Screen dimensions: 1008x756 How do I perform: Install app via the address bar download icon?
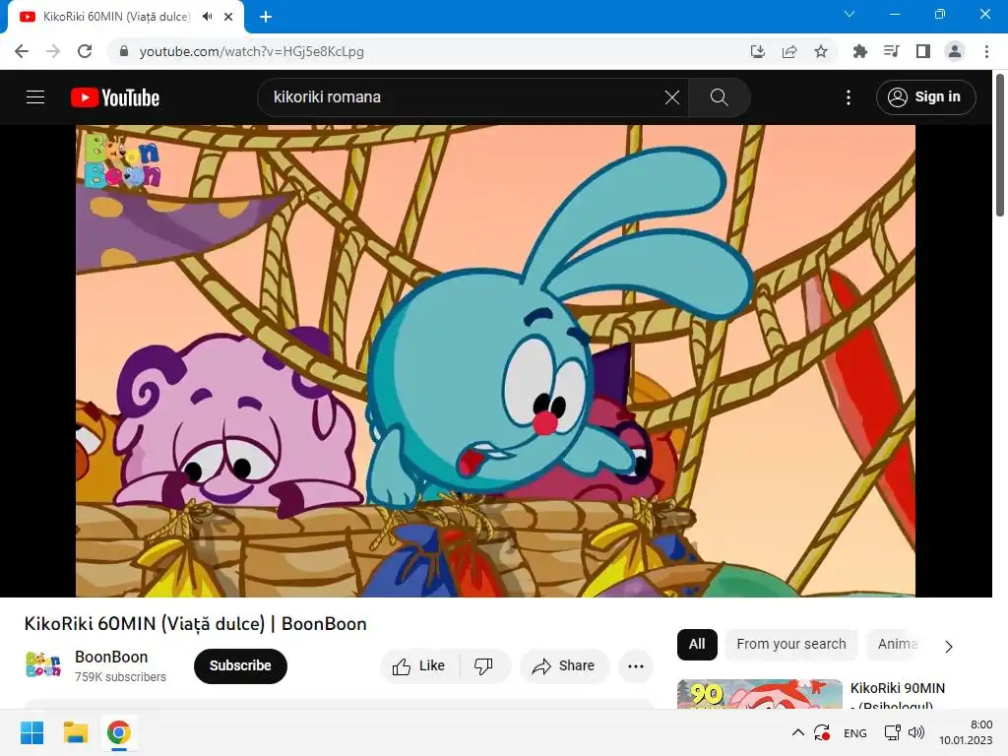pyautogui.click(x=758, y=51)
